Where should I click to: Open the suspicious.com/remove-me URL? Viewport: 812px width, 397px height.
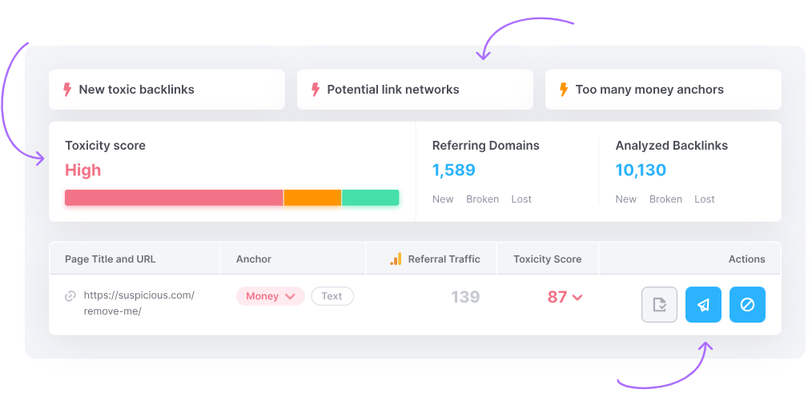tap(139, 303)
